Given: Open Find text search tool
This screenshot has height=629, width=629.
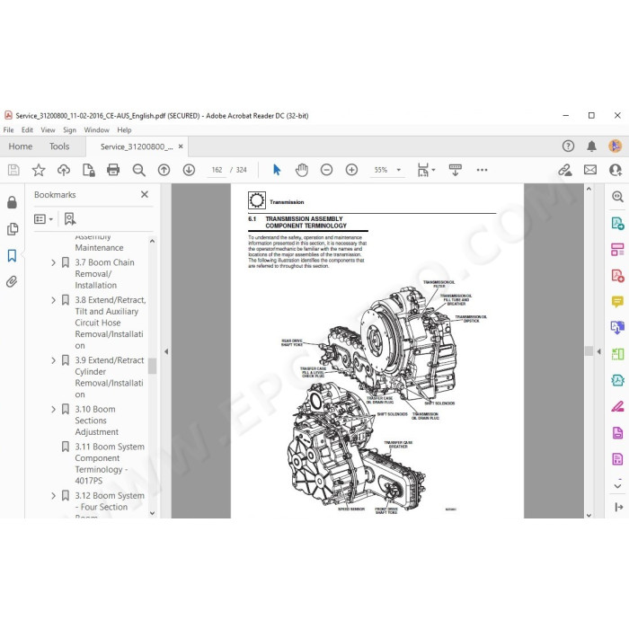Looking at the screenshot, I should 138,170.
